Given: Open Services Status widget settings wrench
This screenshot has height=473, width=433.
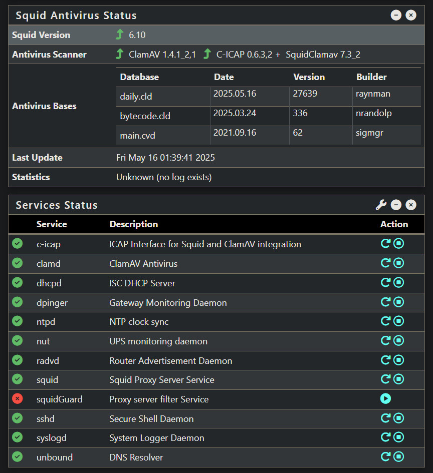Looking at the screenshot, I should [x=381, y=205].
